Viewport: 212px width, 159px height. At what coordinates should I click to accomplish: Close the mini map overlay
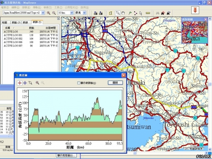tap(206, 19)
